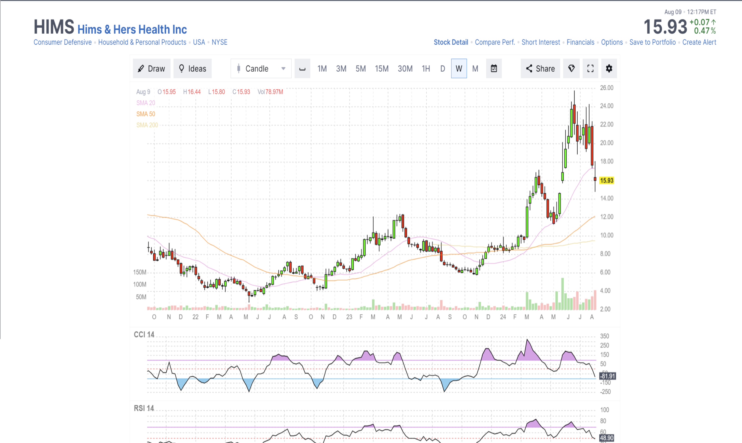
Task: Share the chart
Action: 540,69
